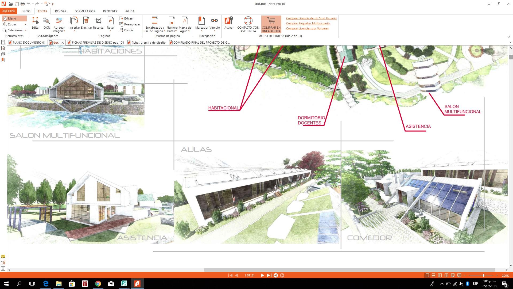Expand the Zoom tool dropdown
Image resolution: width=513 pixels, height=289 pixels.
[25, 24]
